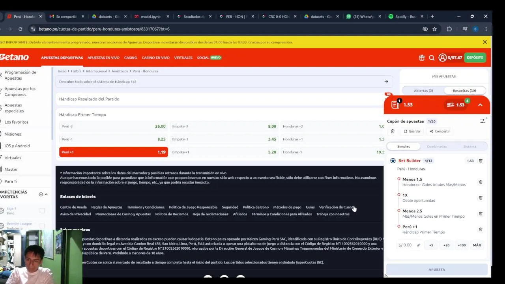Add +5 to the stake
Screen dimensions: 505x284
point(431,245)
